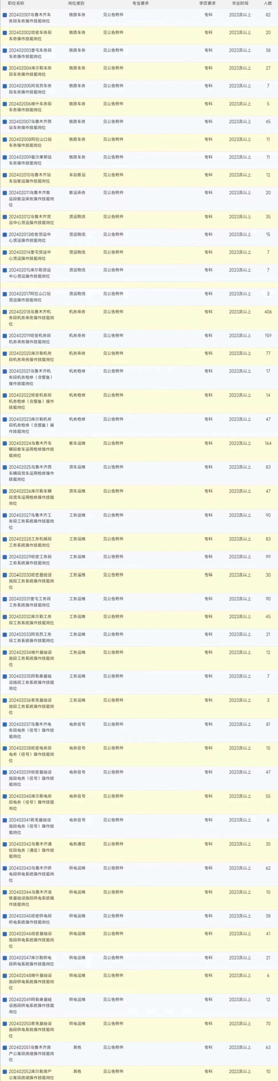Click the 职位名称 column header

tap(16, 3)
